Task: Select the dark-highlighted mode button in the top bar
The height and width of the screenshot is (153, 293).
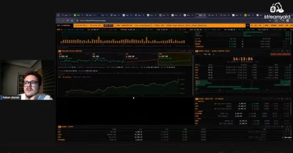Action: click(x=248, y=25)
